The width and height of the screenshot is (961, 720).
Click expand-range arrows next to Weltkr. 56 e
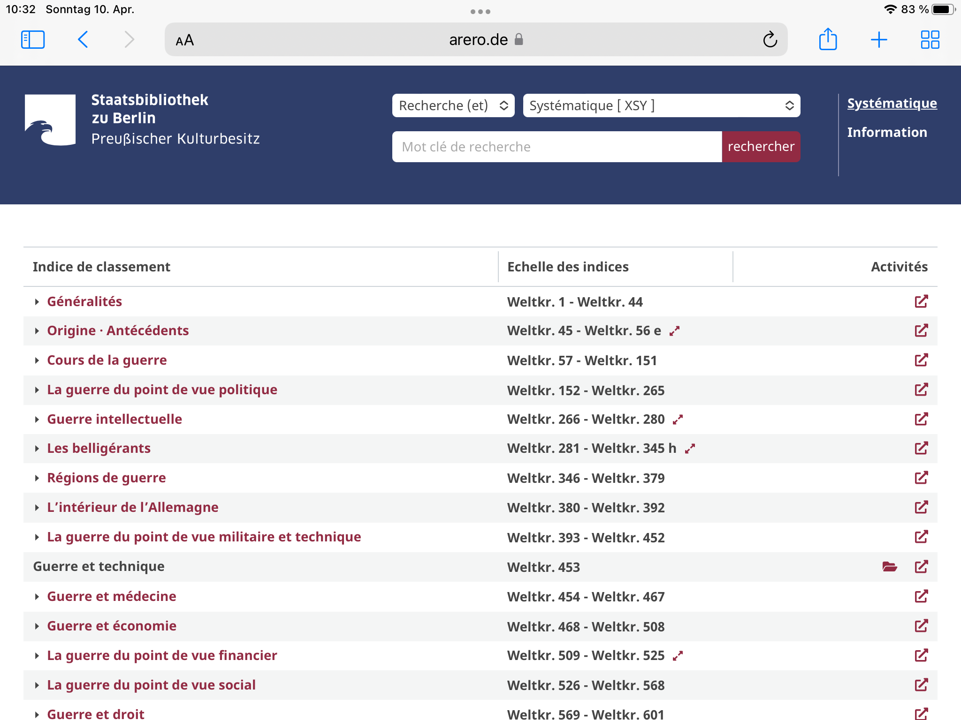click(x=674, y=331)
